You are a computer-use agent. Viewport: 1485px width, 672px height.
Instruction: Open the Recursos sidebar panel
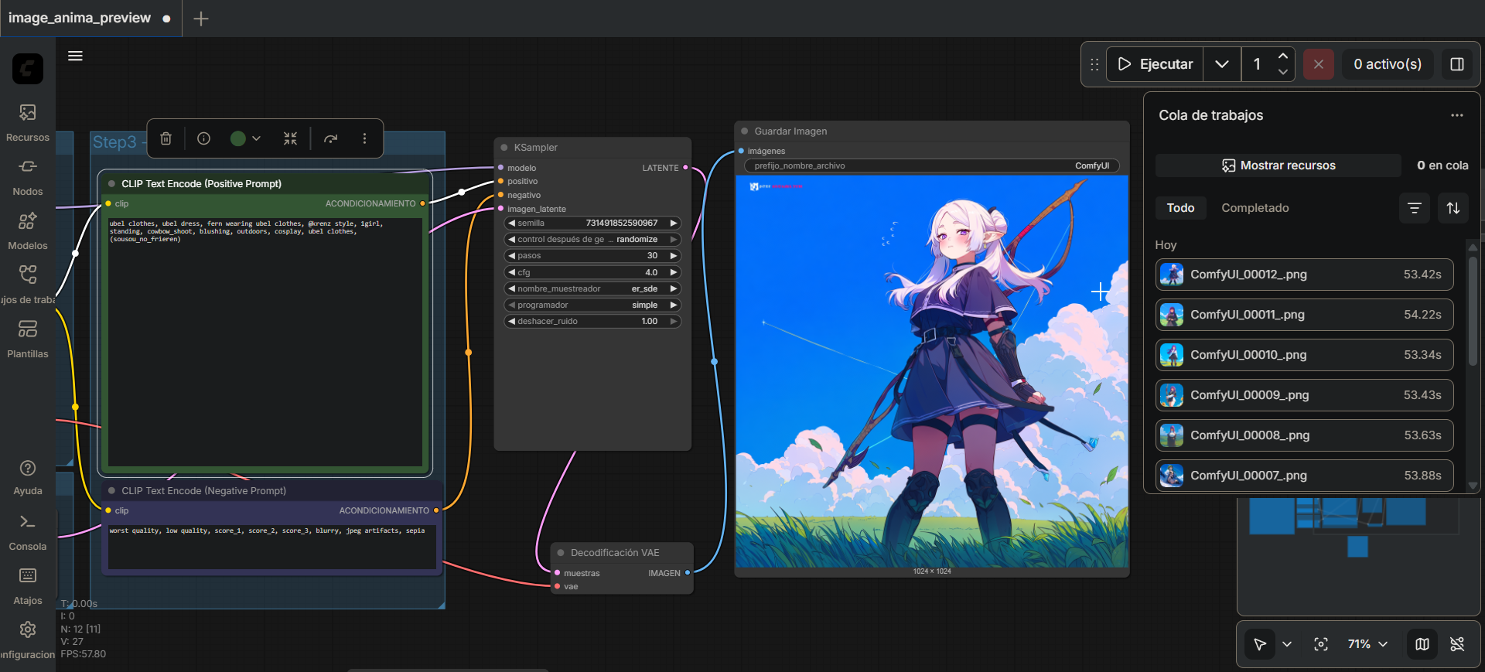(28, 122)
